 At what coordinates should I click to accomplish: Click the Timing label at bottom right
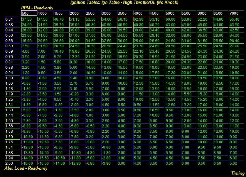click(x=237, y=173)
